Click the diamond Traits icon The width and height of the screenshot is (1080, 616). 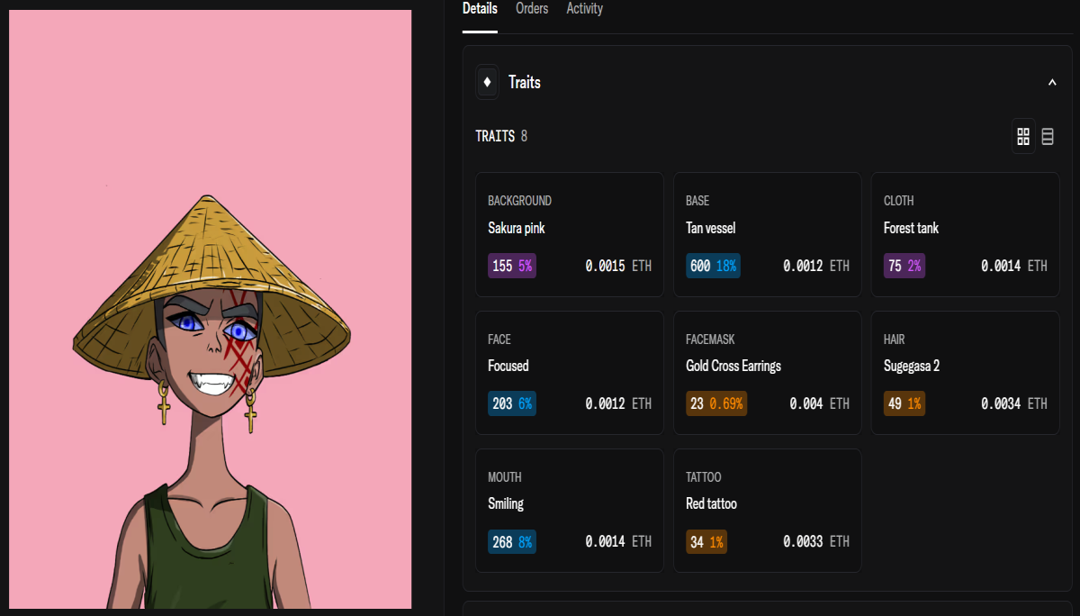[487, 82]
